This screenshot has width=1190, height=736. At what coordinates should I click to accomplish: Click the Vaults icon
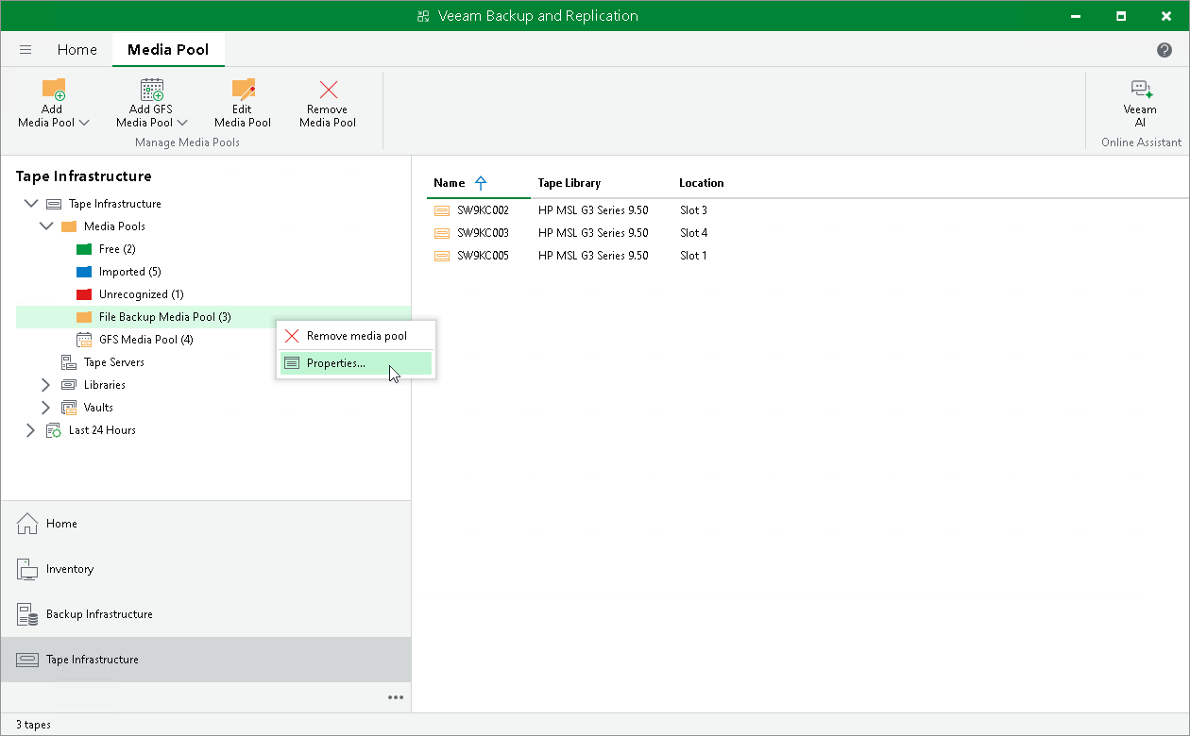coord(69,408)
